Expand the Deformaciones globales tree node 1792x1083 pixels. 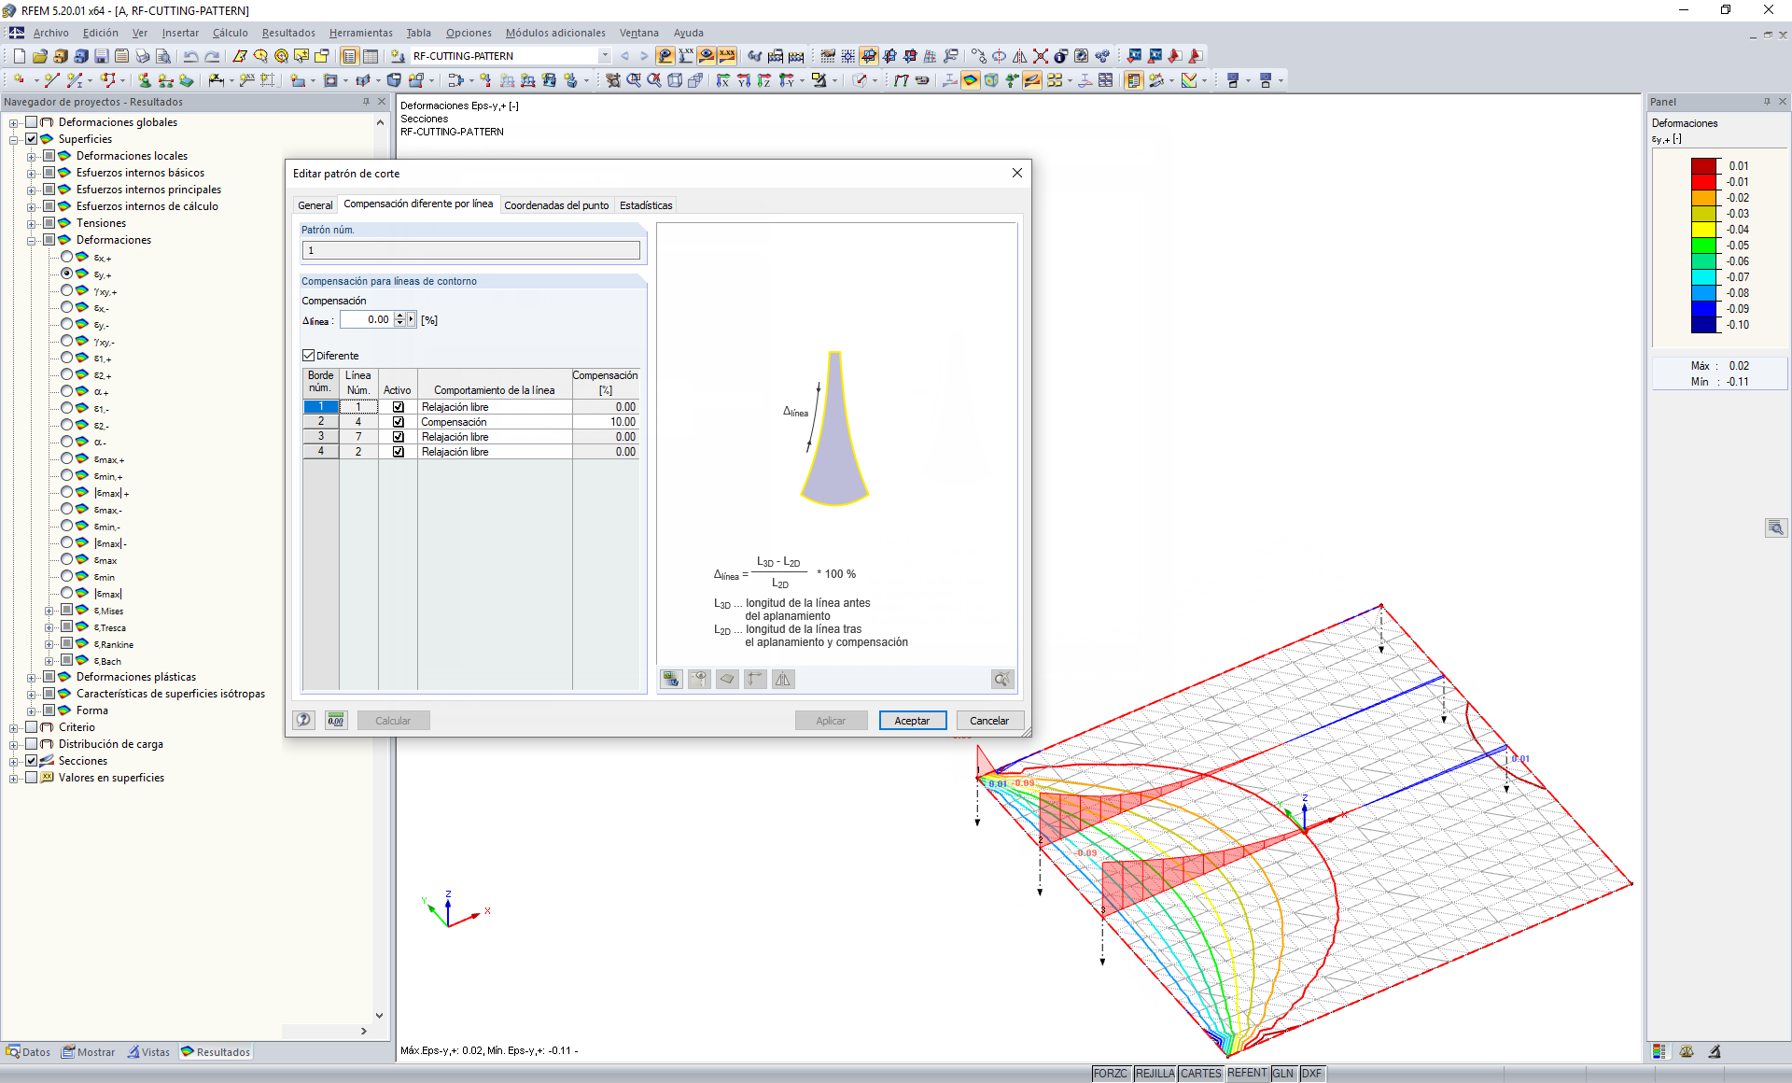click(14, 122)
